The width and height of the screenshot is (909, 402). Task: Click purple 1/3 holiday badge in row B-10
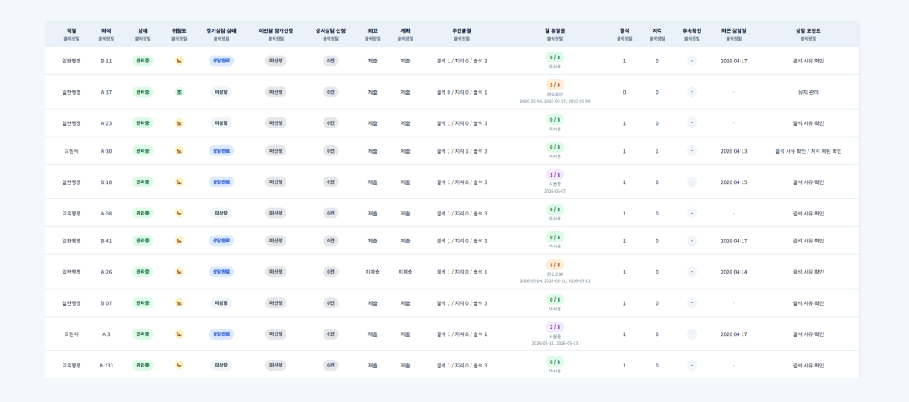(555, 174)
